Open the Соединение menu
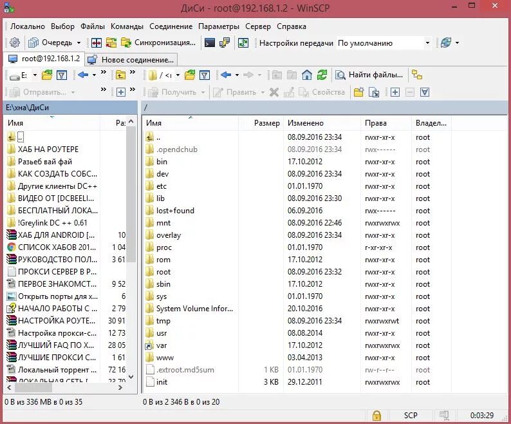 171,26
